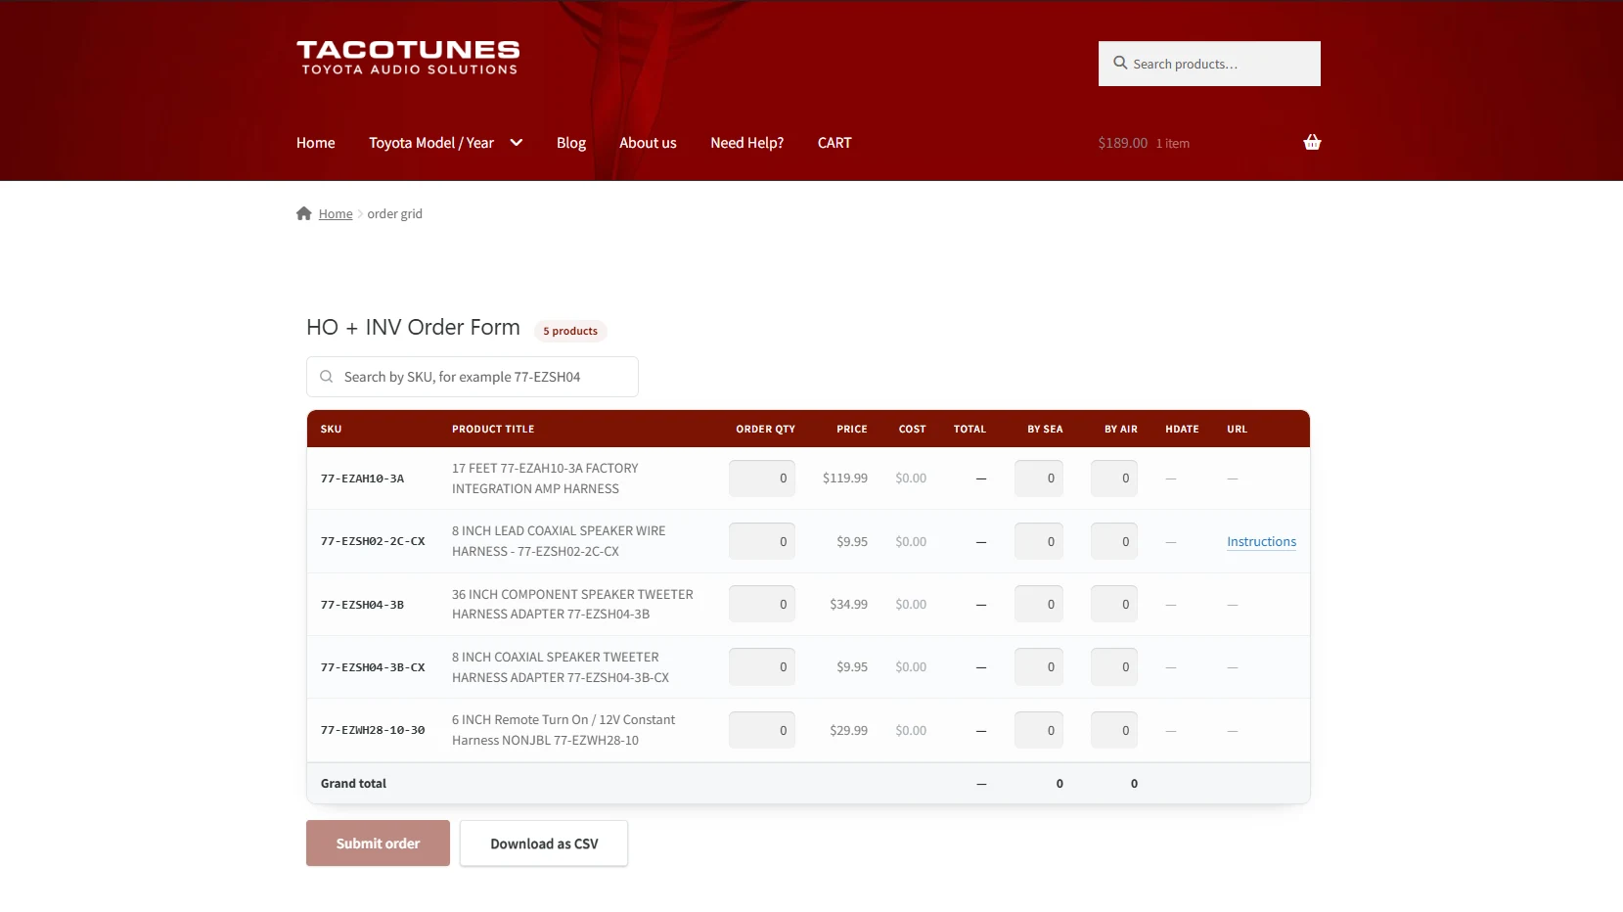Click the BY SEA column header
The width and height of the screenshot is (1623, 912).
1045,429
